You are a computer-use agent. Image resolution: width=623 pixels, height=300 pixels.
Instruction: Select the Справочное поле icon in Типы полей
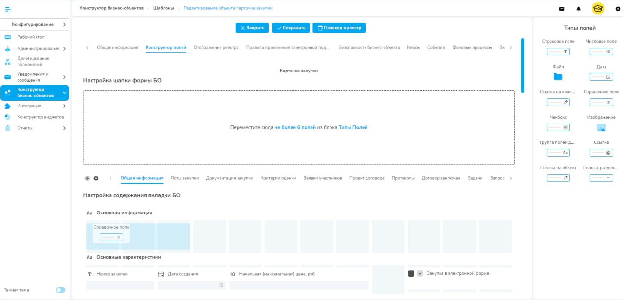(602, 102)
